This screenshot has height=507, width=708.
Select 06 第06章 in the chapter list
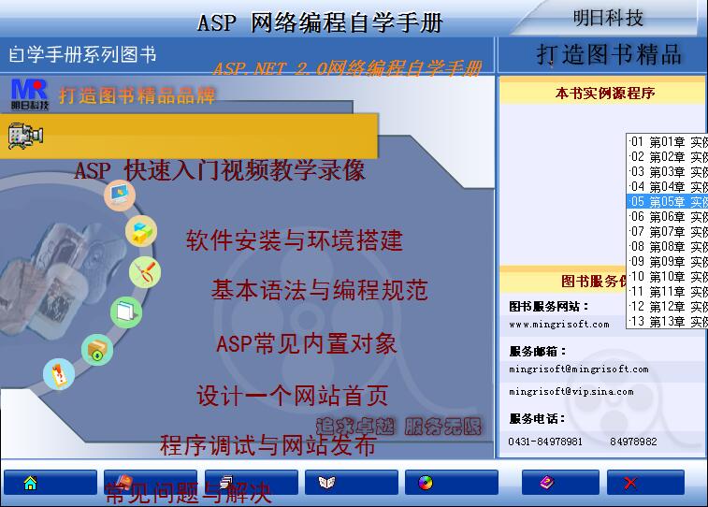coord(668,216)
